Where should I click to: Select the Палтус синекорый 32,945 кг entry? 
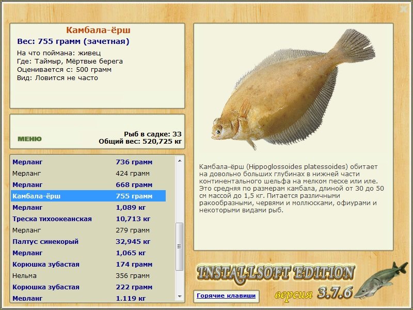[x=88, y=241]
